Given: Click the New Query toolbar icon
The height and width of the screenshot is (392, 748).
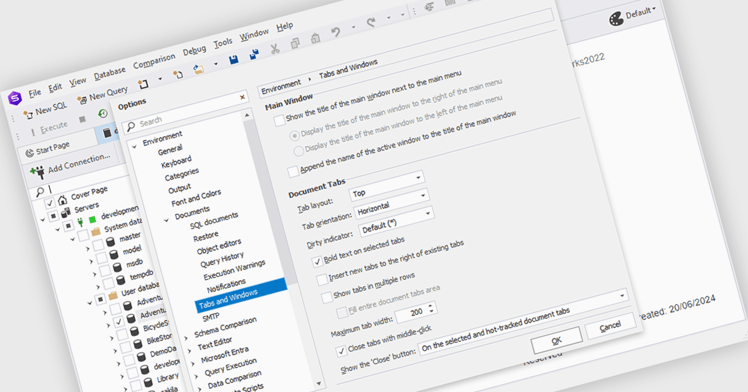Looking at the screenshot, I should coord(82,100).
